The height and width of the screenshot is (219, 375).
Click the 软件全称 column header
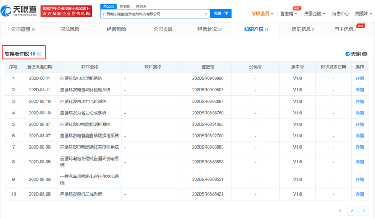coord(90,67)
